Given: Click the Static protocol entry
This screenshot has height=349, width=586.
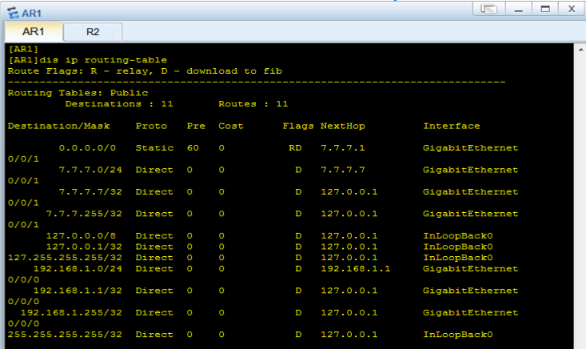Looking at the screenshot, I should click(154, 148).
